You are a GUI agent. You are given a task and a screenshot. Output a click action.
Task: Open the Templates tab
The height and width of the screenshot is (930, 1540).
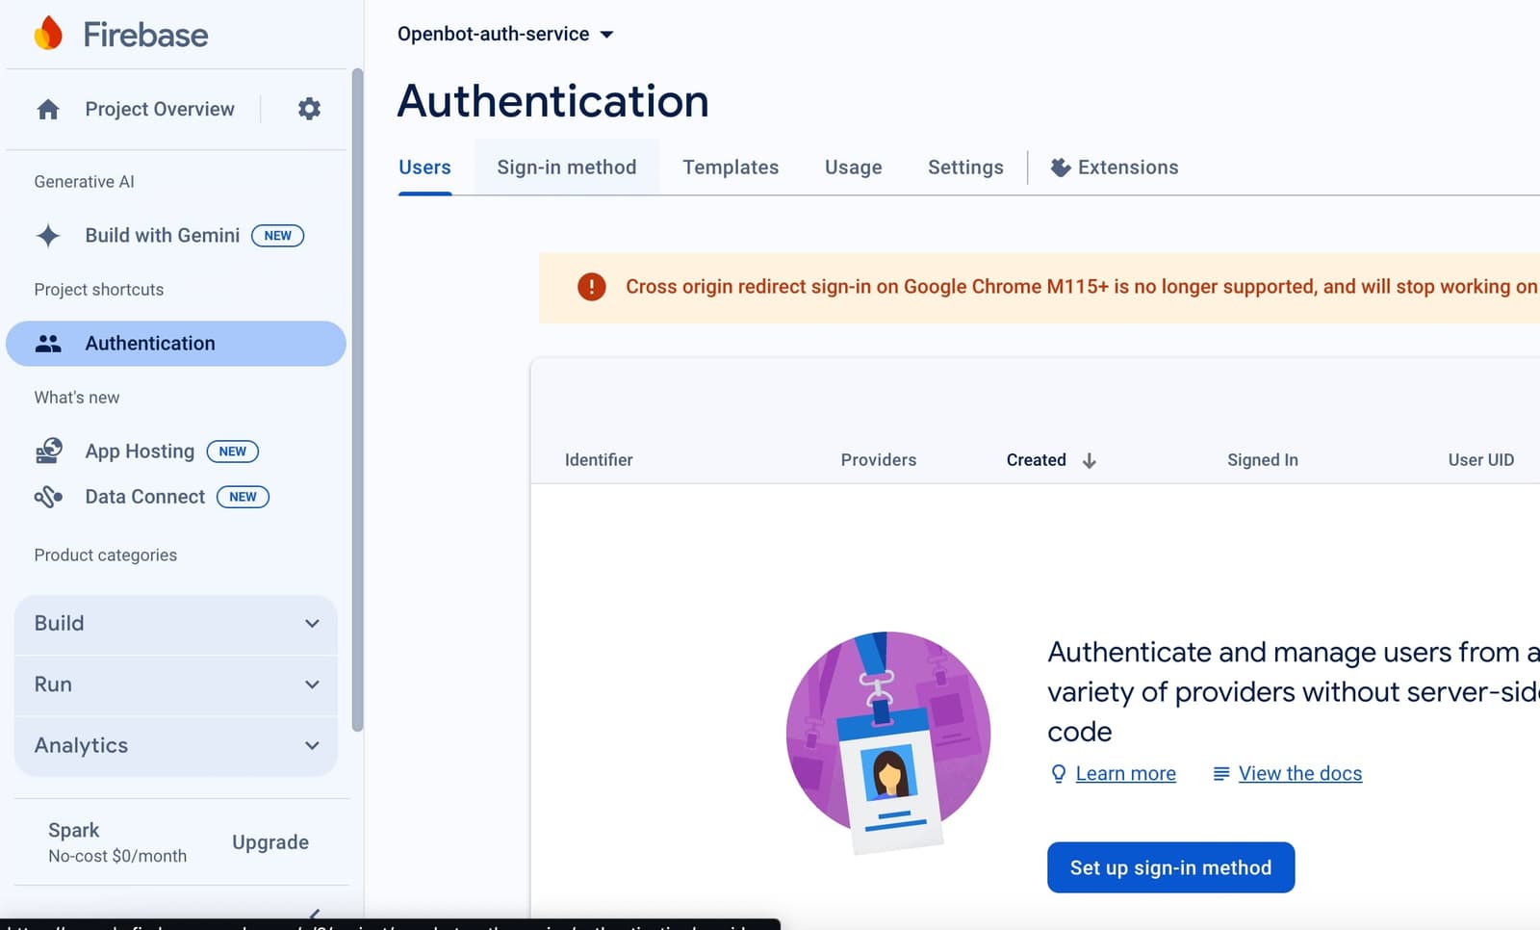pyautogui.click(x=731, y=168)
